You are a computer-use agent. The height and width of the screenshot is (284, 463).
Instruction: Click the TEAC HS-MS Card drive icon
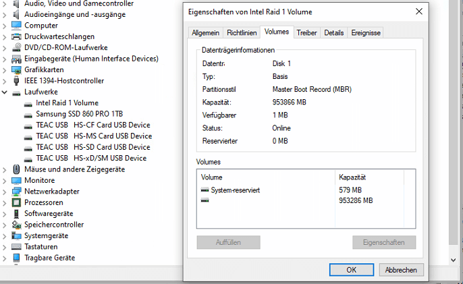28,137
